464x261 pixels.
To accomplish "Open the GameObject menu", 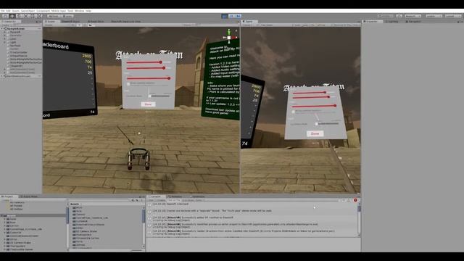I will click(28, 11).
